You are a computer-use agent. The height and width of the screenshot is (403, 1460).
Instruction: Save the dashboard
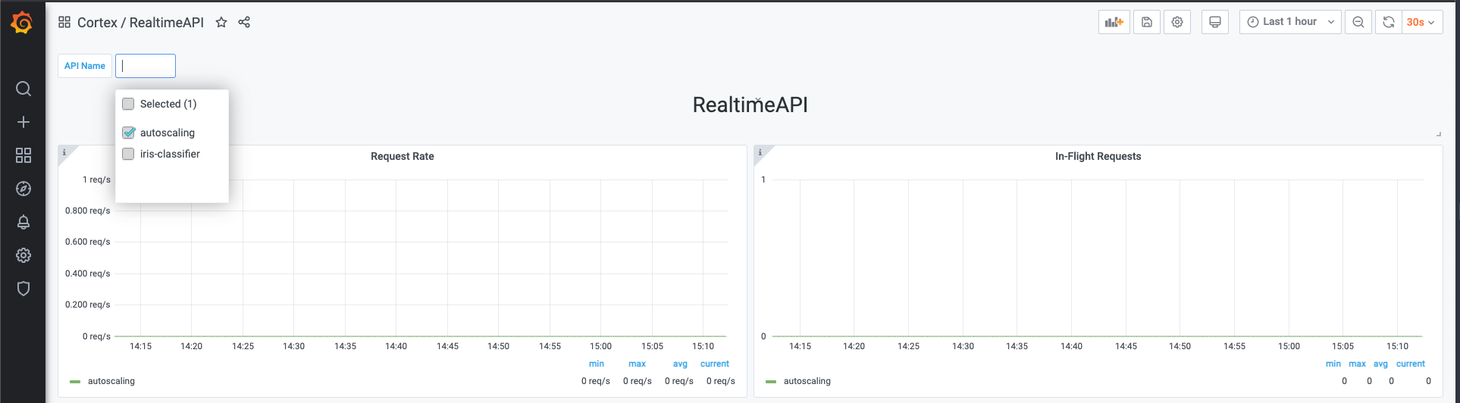coord(1147,22)
